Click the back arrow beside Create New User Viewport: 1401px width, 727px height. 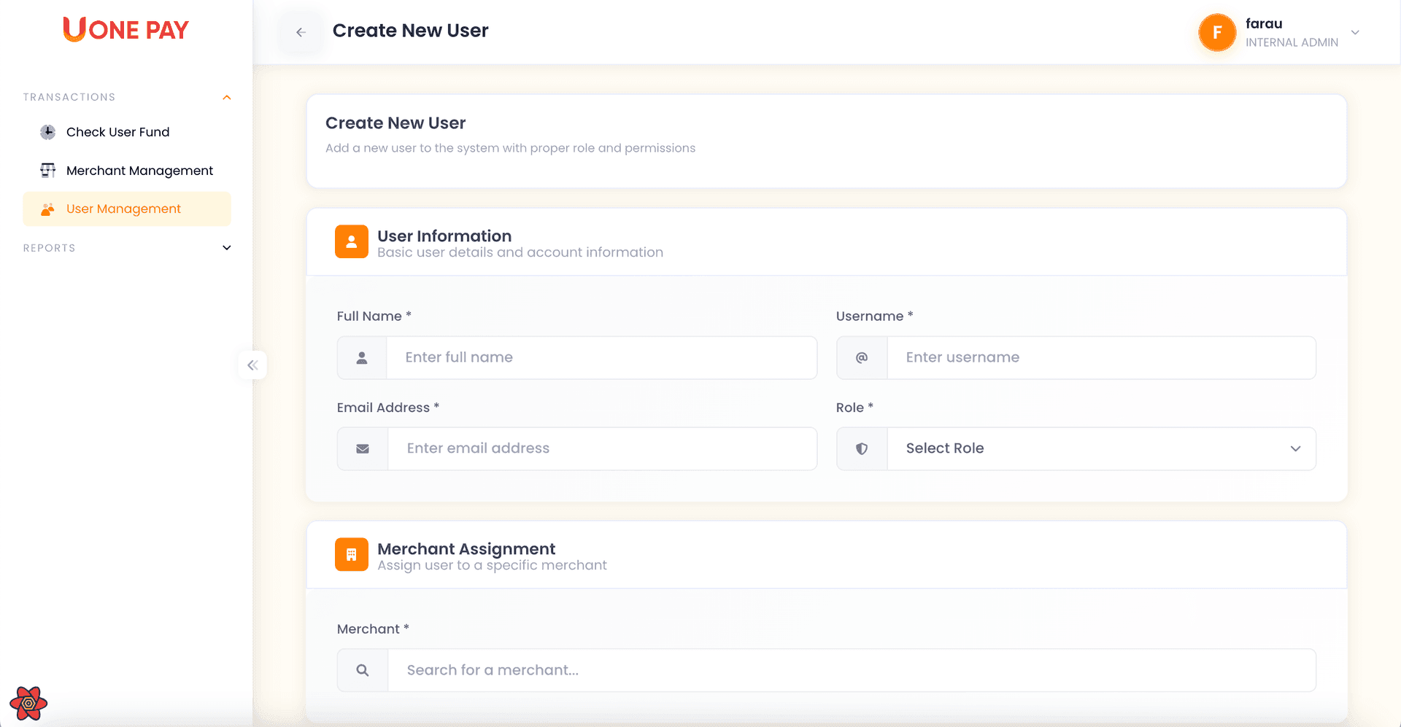click(301, 32)
